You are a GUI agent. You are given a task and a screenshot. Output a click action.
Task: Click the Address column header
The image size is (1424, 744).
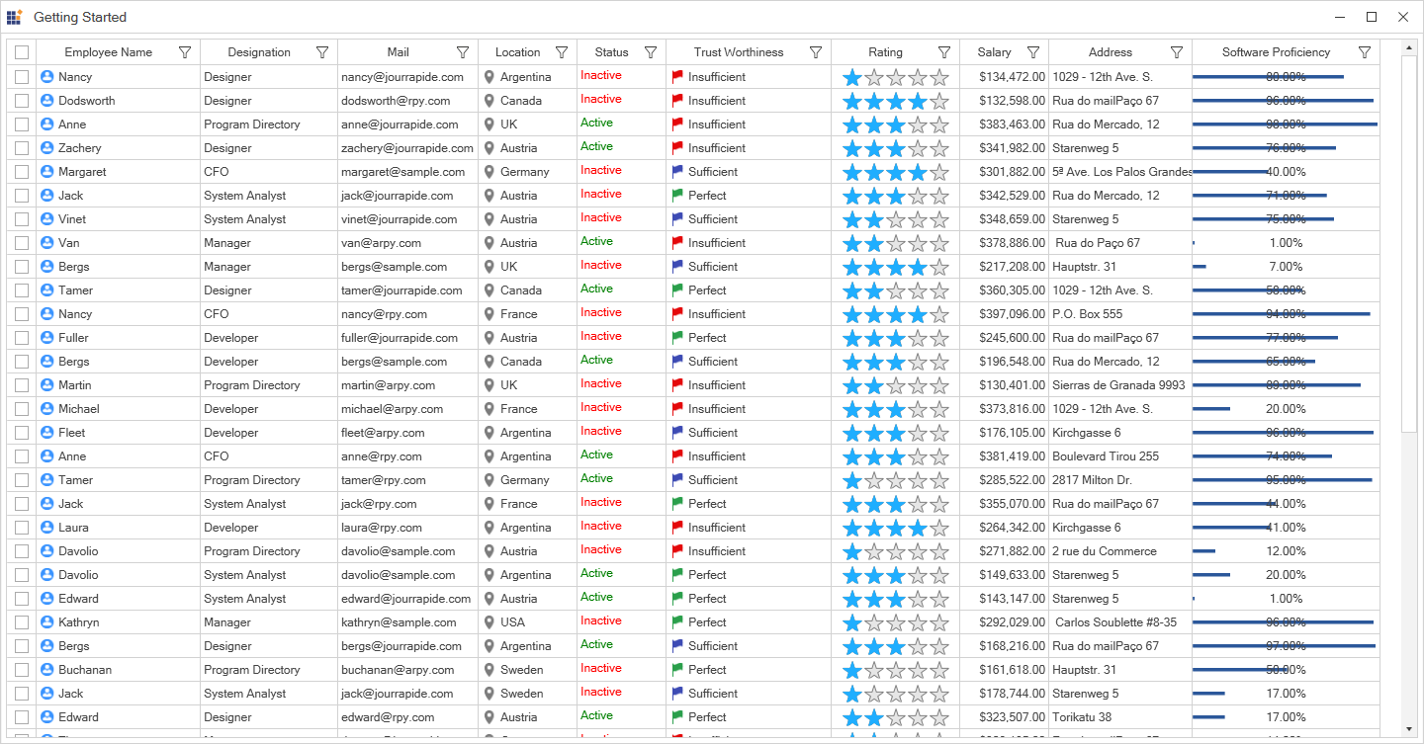coord(1110,52)
